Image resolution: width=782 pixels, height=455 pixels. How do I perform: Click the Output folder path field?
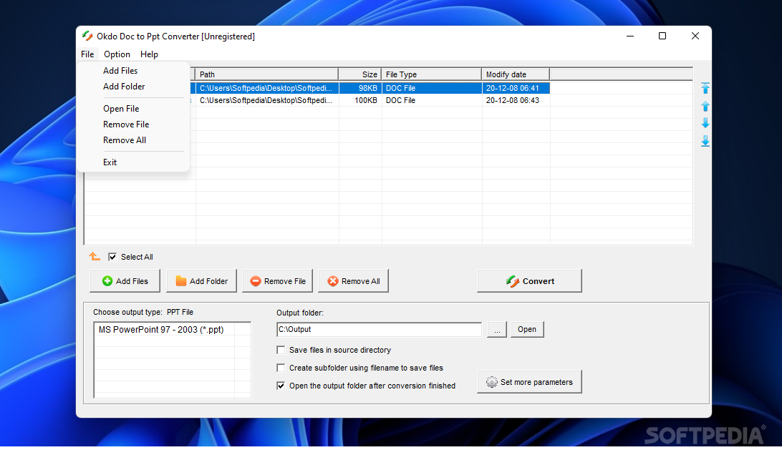click(x=379, y=329)
